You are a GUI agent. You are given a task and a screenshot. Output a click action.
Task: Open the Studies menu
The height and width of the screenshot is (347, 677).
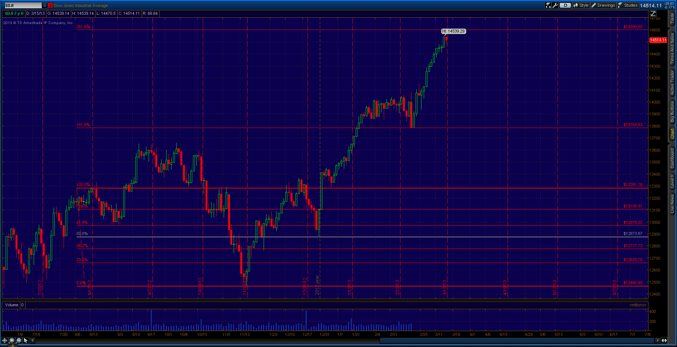click(x=629, y=5)
